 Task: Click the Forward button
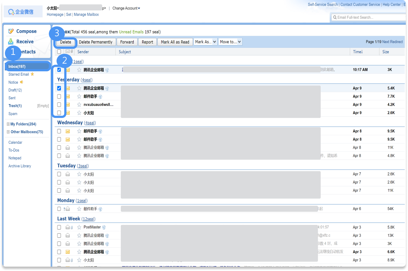[x=127, y=42]
